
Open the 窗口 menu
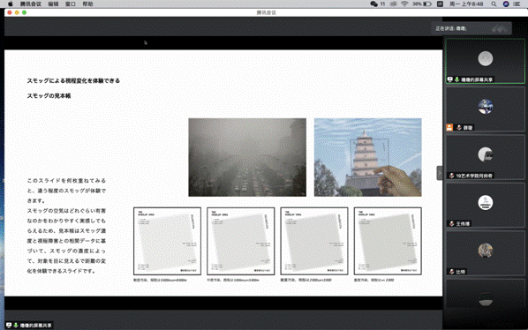71,4
